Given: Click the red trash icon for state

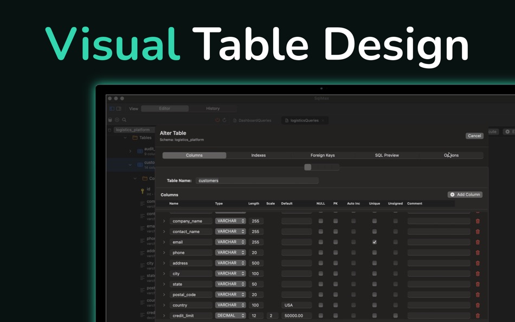Looking at the screenshot, I should [x=478, y=284].
